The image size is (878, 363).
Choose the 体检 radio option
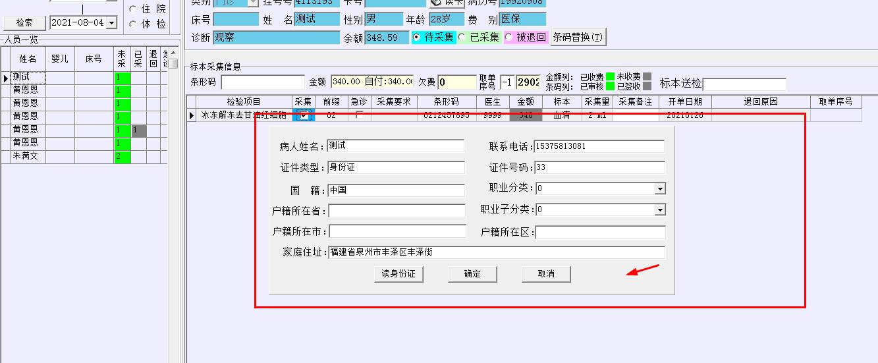coord(133,24)
